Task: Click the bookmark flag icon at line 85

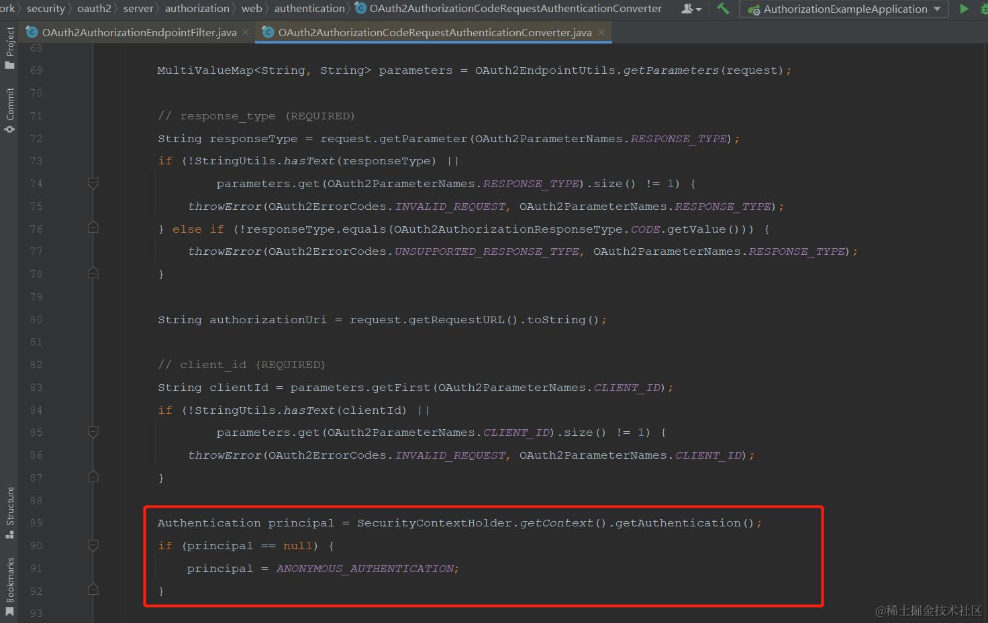Action: pos(93,432)
